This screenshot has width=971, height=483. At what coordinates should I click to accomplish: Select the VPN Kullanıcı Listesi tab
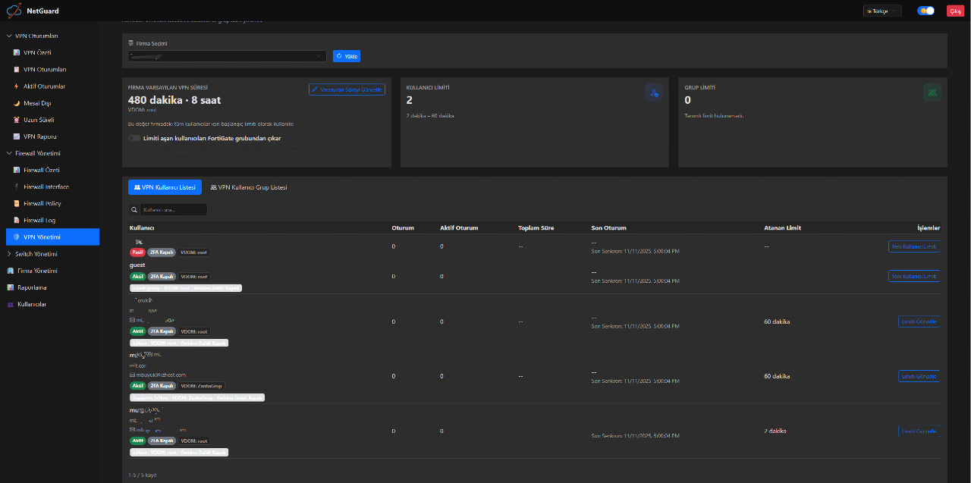[x=165, y=187]
